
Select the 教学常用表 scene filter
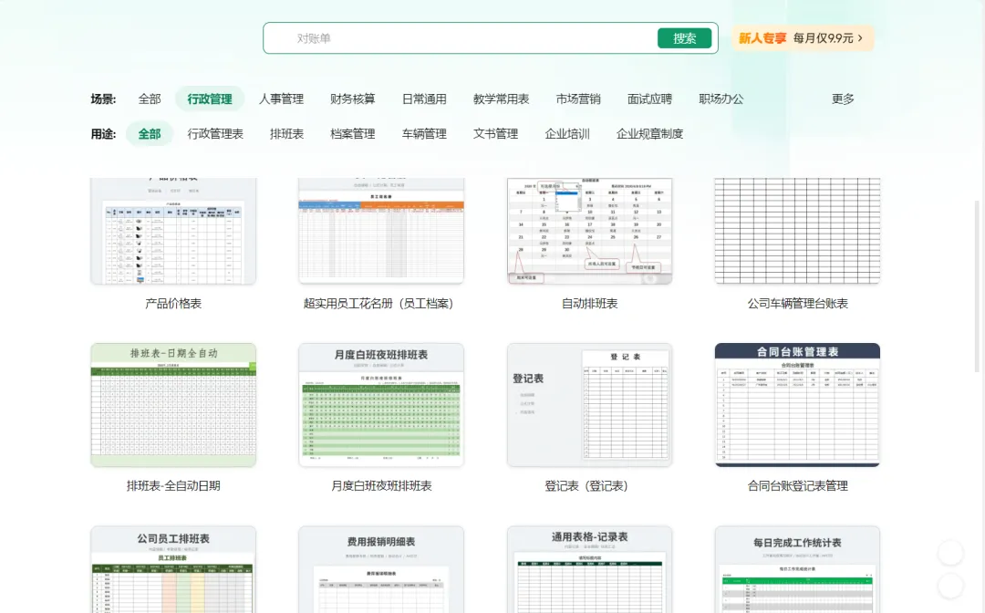pos(502,99)
